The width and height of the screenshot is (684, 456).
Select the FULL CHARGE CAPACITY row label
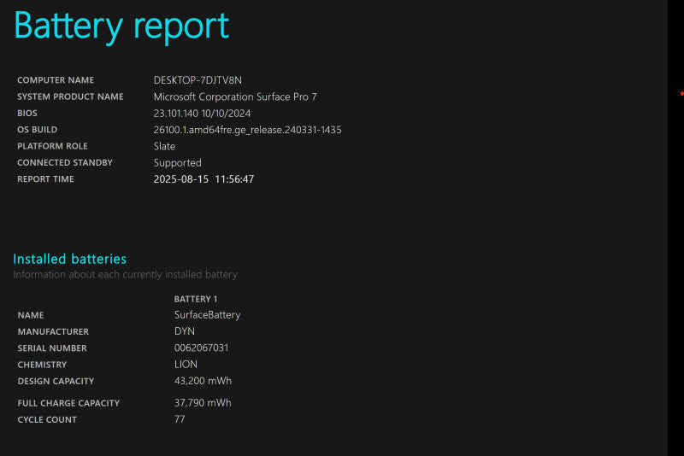click(68, 403)
